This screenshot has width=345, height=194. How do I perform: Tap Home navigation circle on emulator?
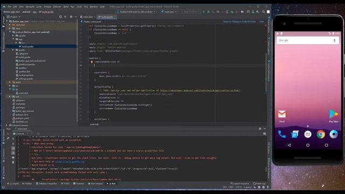tap(308, 145)
